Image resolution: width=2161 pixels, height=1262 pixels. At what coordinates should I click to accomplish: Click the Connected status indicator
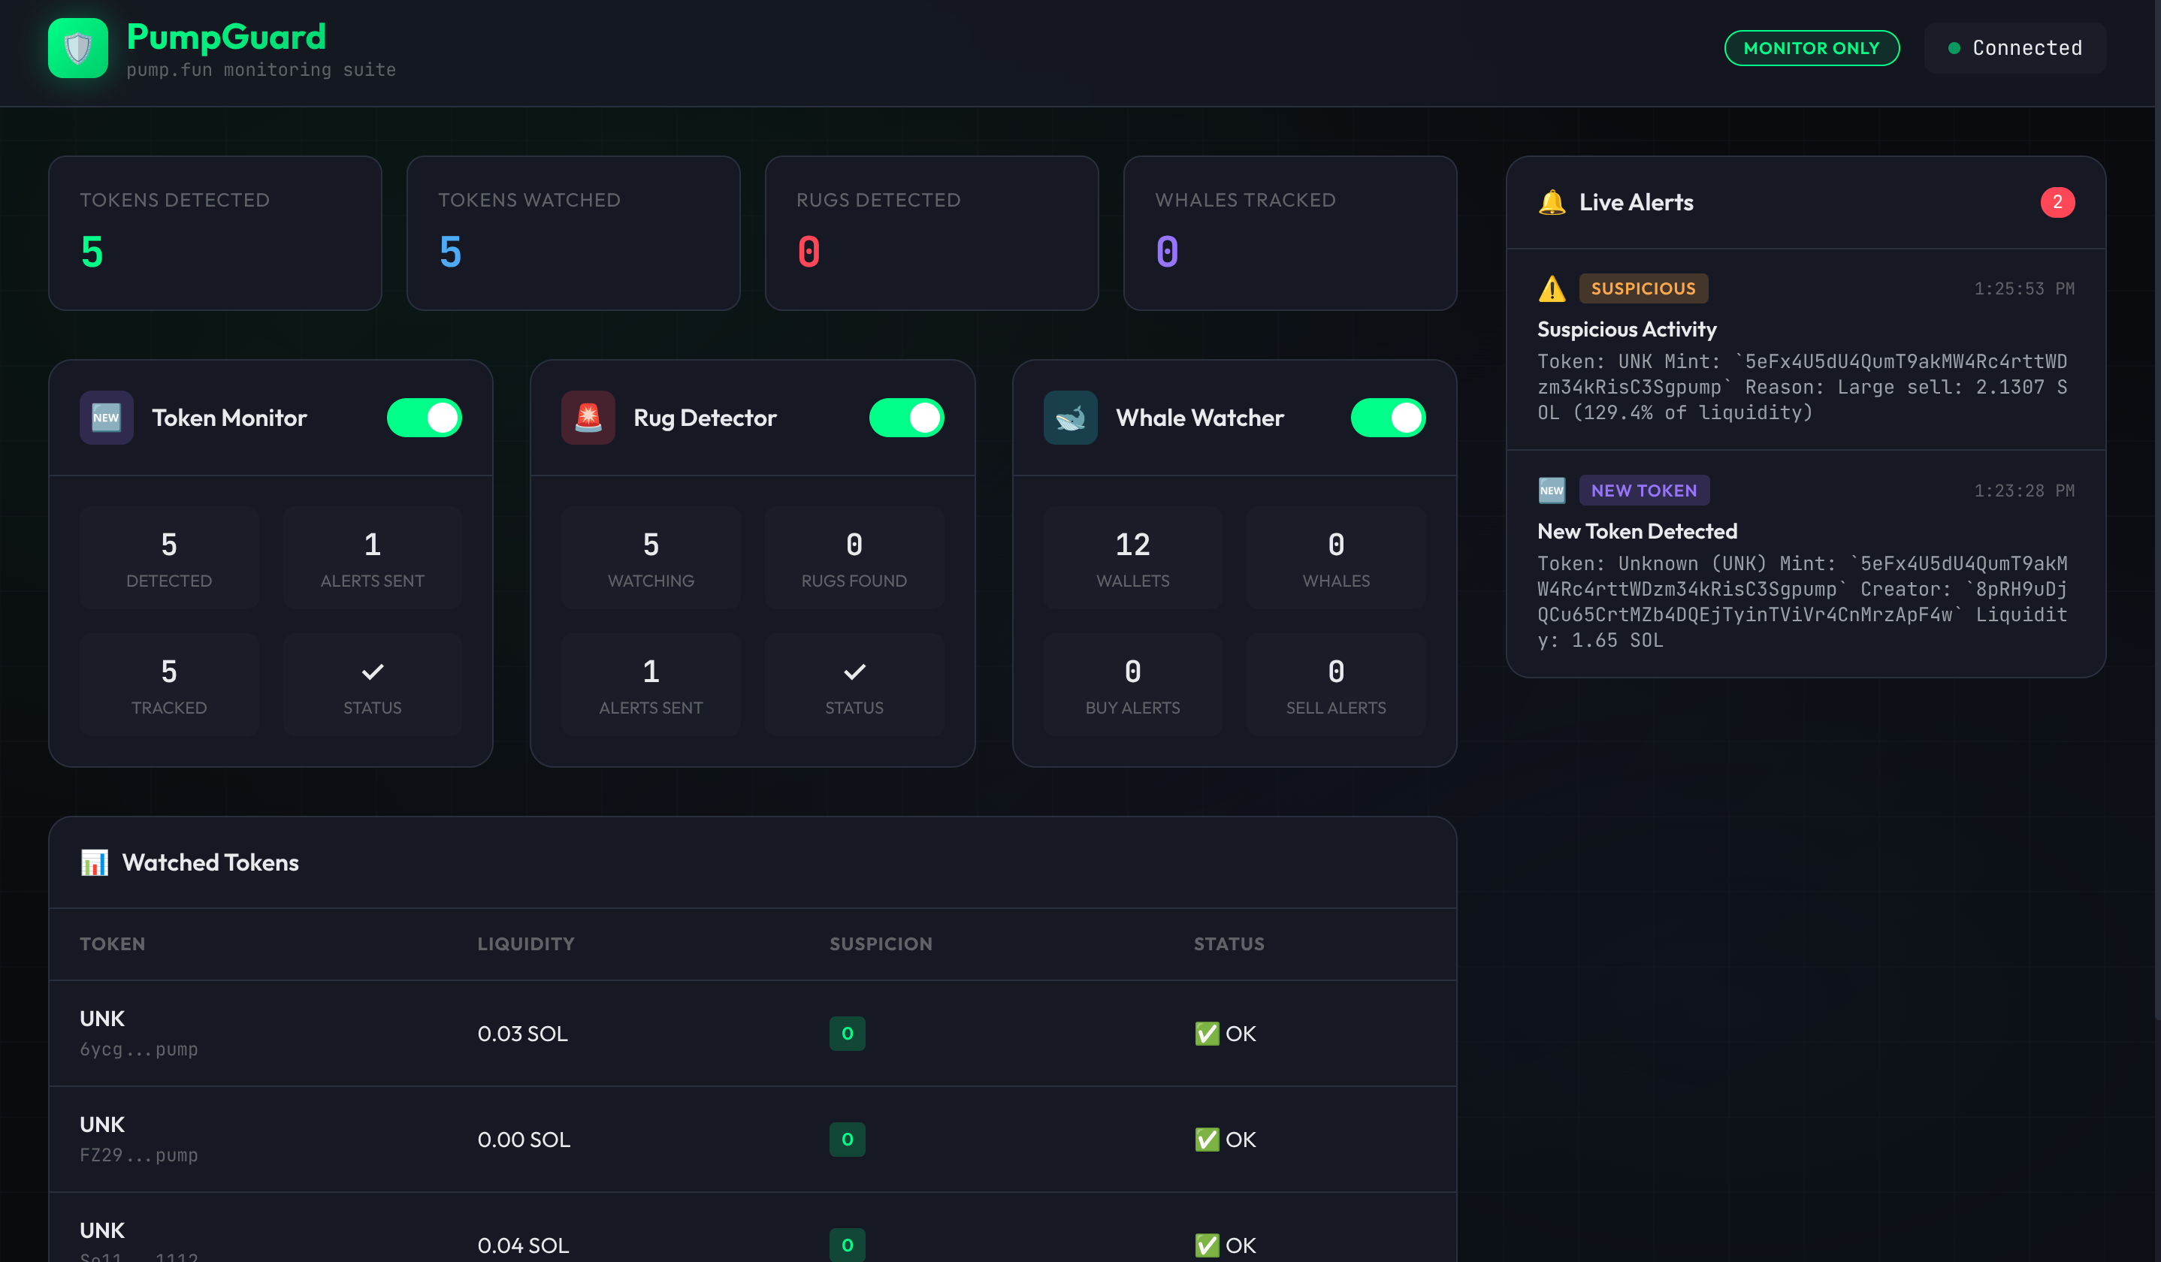coord(2014,48)
